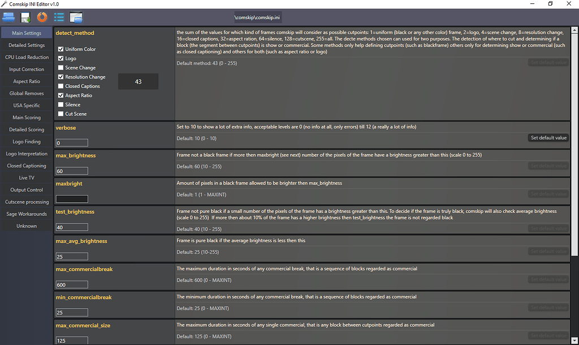Click the open file folder icon in toolbar
Image resolution: width=579 pixels, height=345 pixels.
[8, 17]
